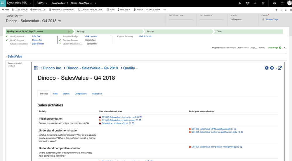Open SalesValue panel in external window
Viewport: 292px width, 161px height.
pyautogui.click(x=280, y=68)
